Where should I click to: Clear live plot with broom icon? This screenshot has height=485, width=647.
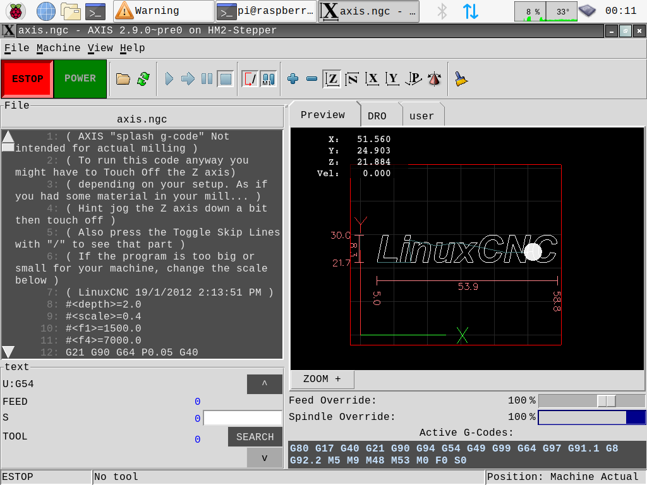click(x=461, y=79)
